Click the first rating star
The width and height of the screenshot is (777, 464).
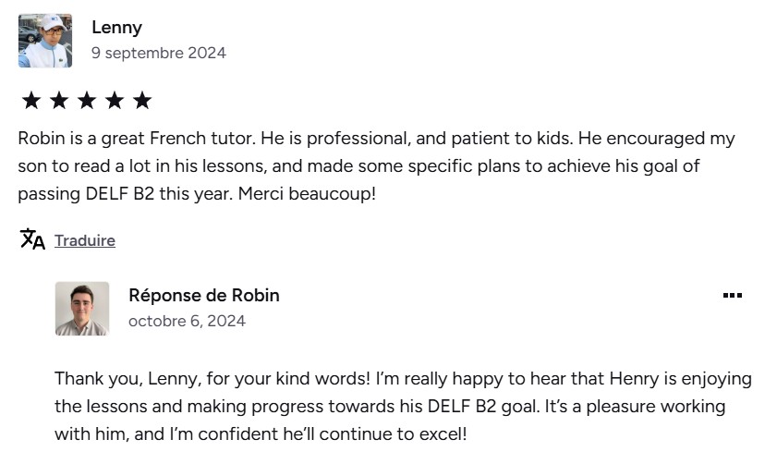pos(31,100)
